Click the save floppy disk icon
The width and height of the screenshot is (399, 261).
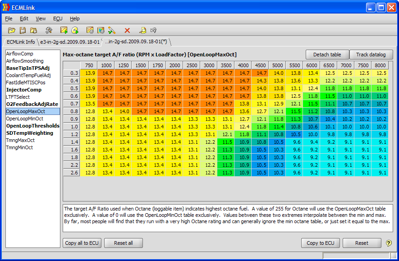pos(23,30)
